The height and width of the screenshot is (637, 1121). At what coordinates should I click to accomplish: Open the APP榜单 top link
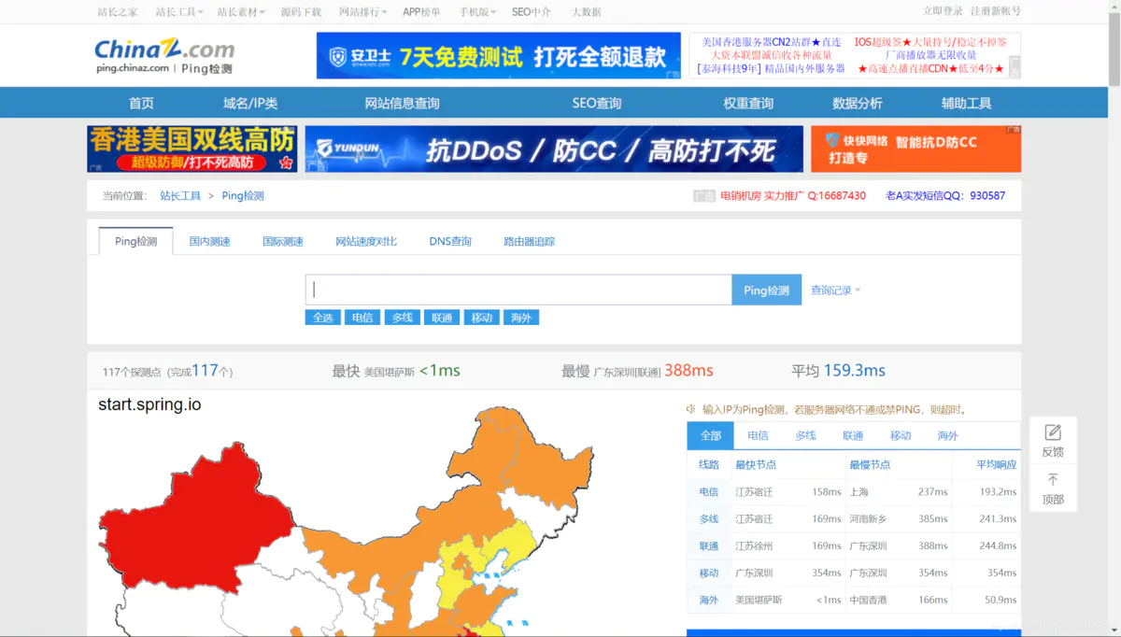(421, 12)
